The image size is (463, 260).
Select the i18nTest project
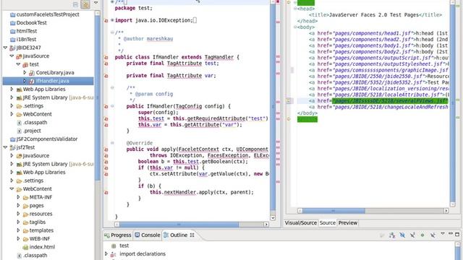(26, 39)
